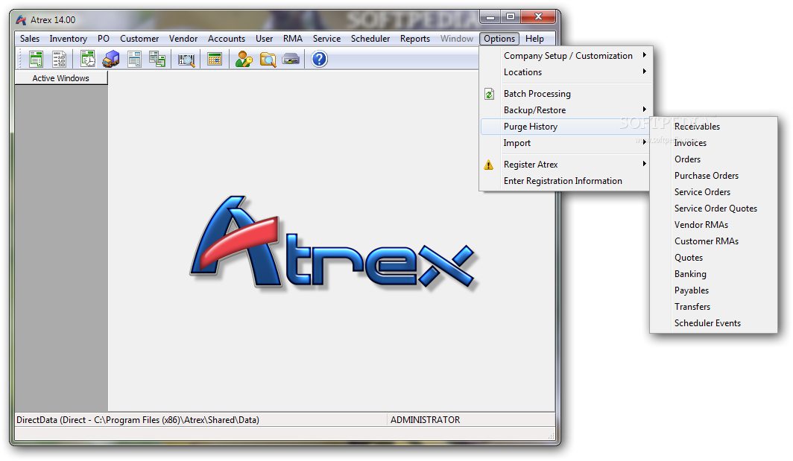This screenshot has width=793, height=461.
Task: Click the duplicate documents toolbar icon
Action: [157, 59]
